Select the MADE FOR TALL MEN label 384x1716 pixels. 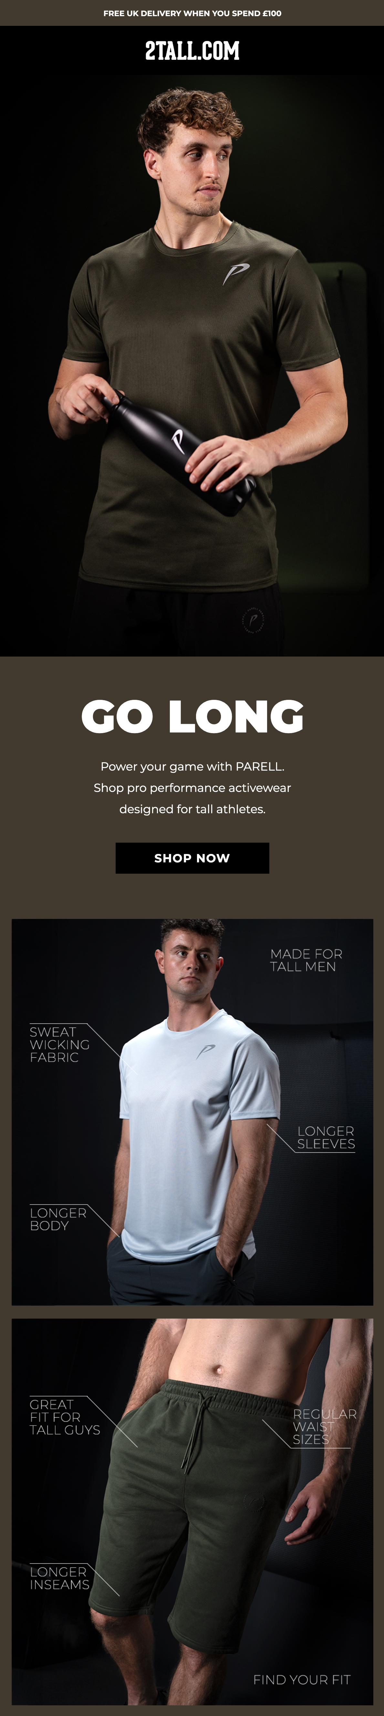tap(306, 960)
